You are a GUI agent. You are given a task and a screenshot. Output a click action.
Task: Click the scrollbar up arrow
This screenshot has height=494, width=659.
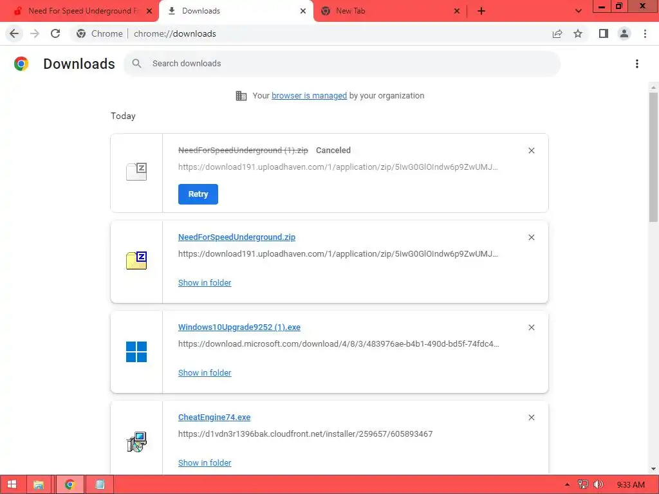654,87
